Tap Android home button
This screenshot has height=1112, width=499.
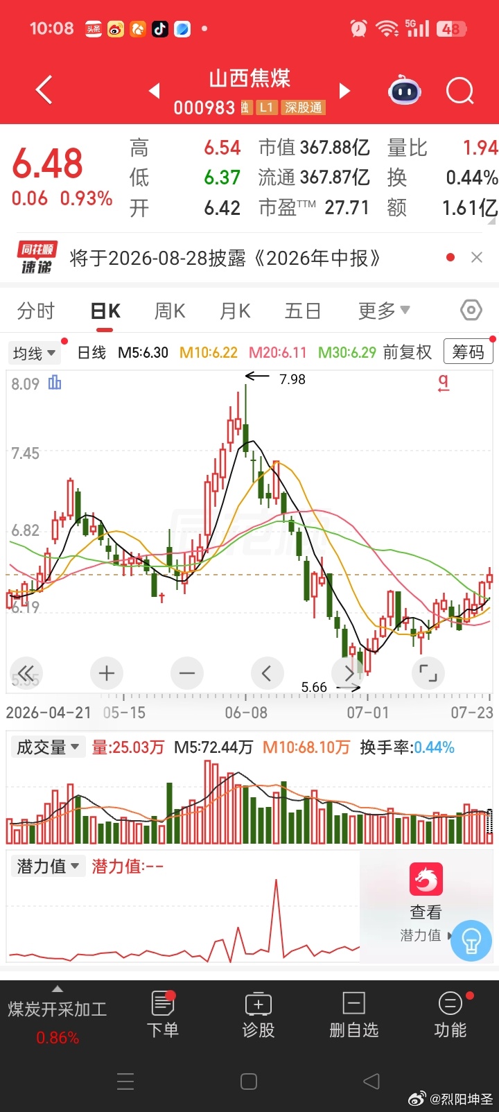tap(249, 1081)
